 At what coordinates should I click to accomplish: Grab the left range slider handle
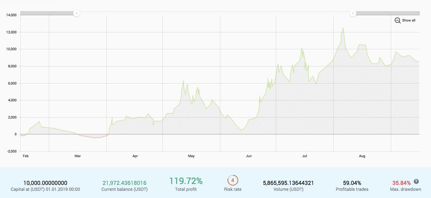click(x=77, y=13)
